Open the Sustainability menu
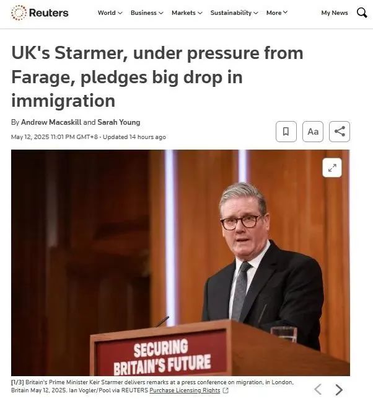373x401 pixels. pos(234,13)
